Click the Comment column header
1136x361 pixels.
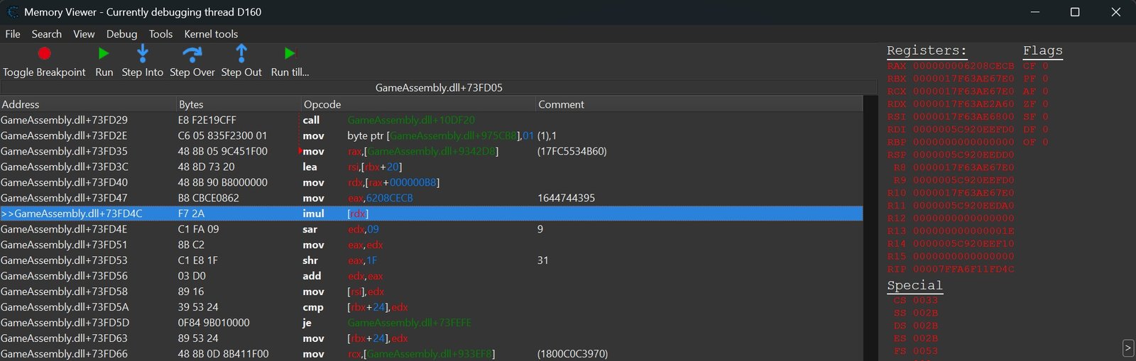(x=699, y=104)
